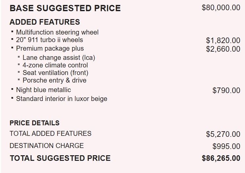Click Total Added Features amount $5,270.00
Screen dimensions: 245x173
(223, 134)
